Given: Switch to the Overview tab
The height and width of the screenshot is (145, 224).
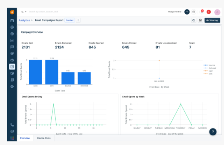Looking at the screenshot, I should coord(25,138).
